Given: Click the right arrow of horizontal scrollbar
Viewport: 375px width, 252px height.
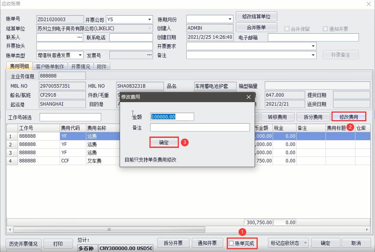Looking at the screenshot, I should pos(367,230).
